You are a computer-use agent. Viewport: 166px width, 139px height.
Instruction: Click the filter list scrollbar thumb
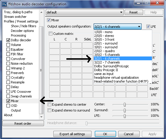click(41, 70)
